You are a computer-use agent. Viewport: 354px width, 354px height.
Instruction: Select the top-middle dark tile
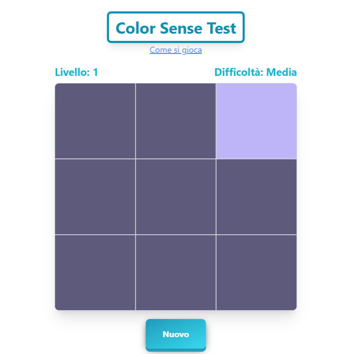click(176, 121)
